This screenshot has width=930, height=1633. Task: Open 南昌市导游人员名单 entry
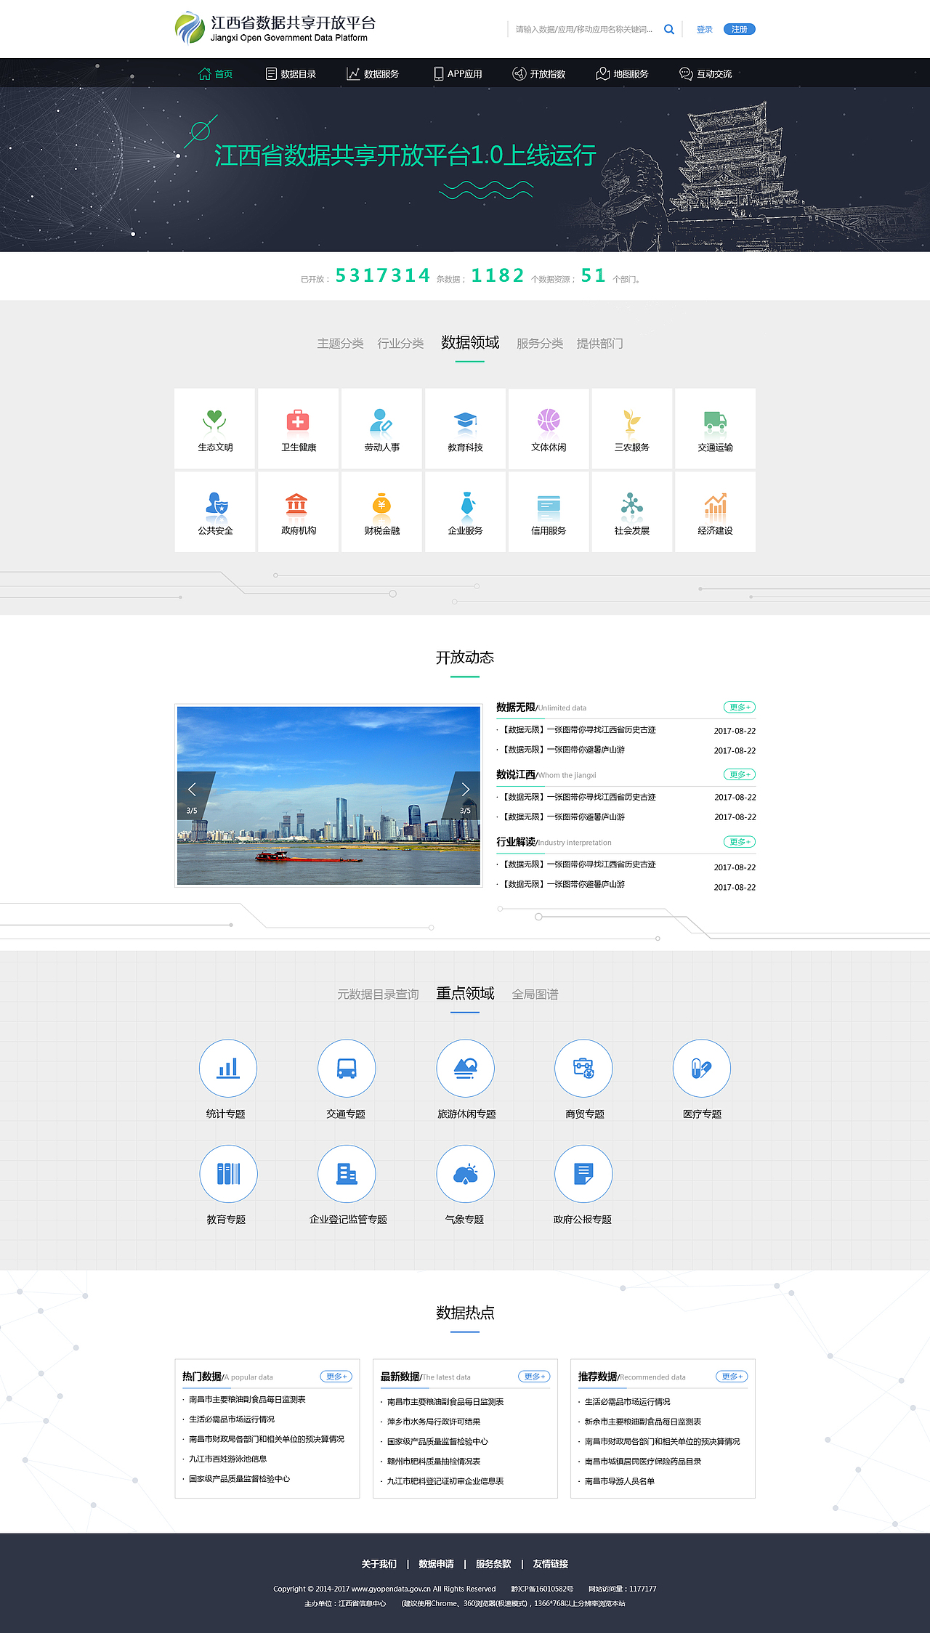tap(620, 1481)
